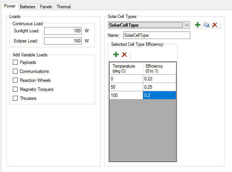
Task: Go to the Thermal tab
Action: tap(63, 7)
